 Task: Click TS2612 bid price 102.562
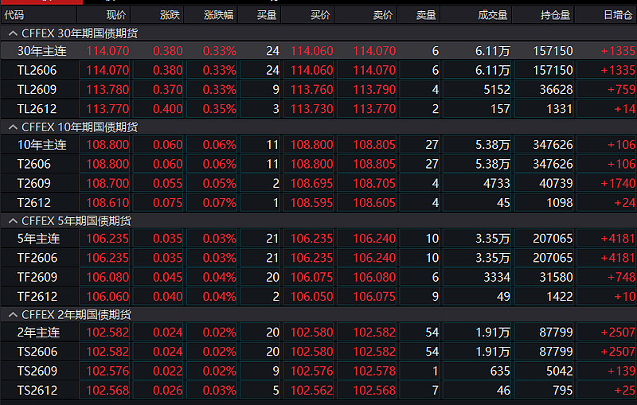tap(311, 390)
